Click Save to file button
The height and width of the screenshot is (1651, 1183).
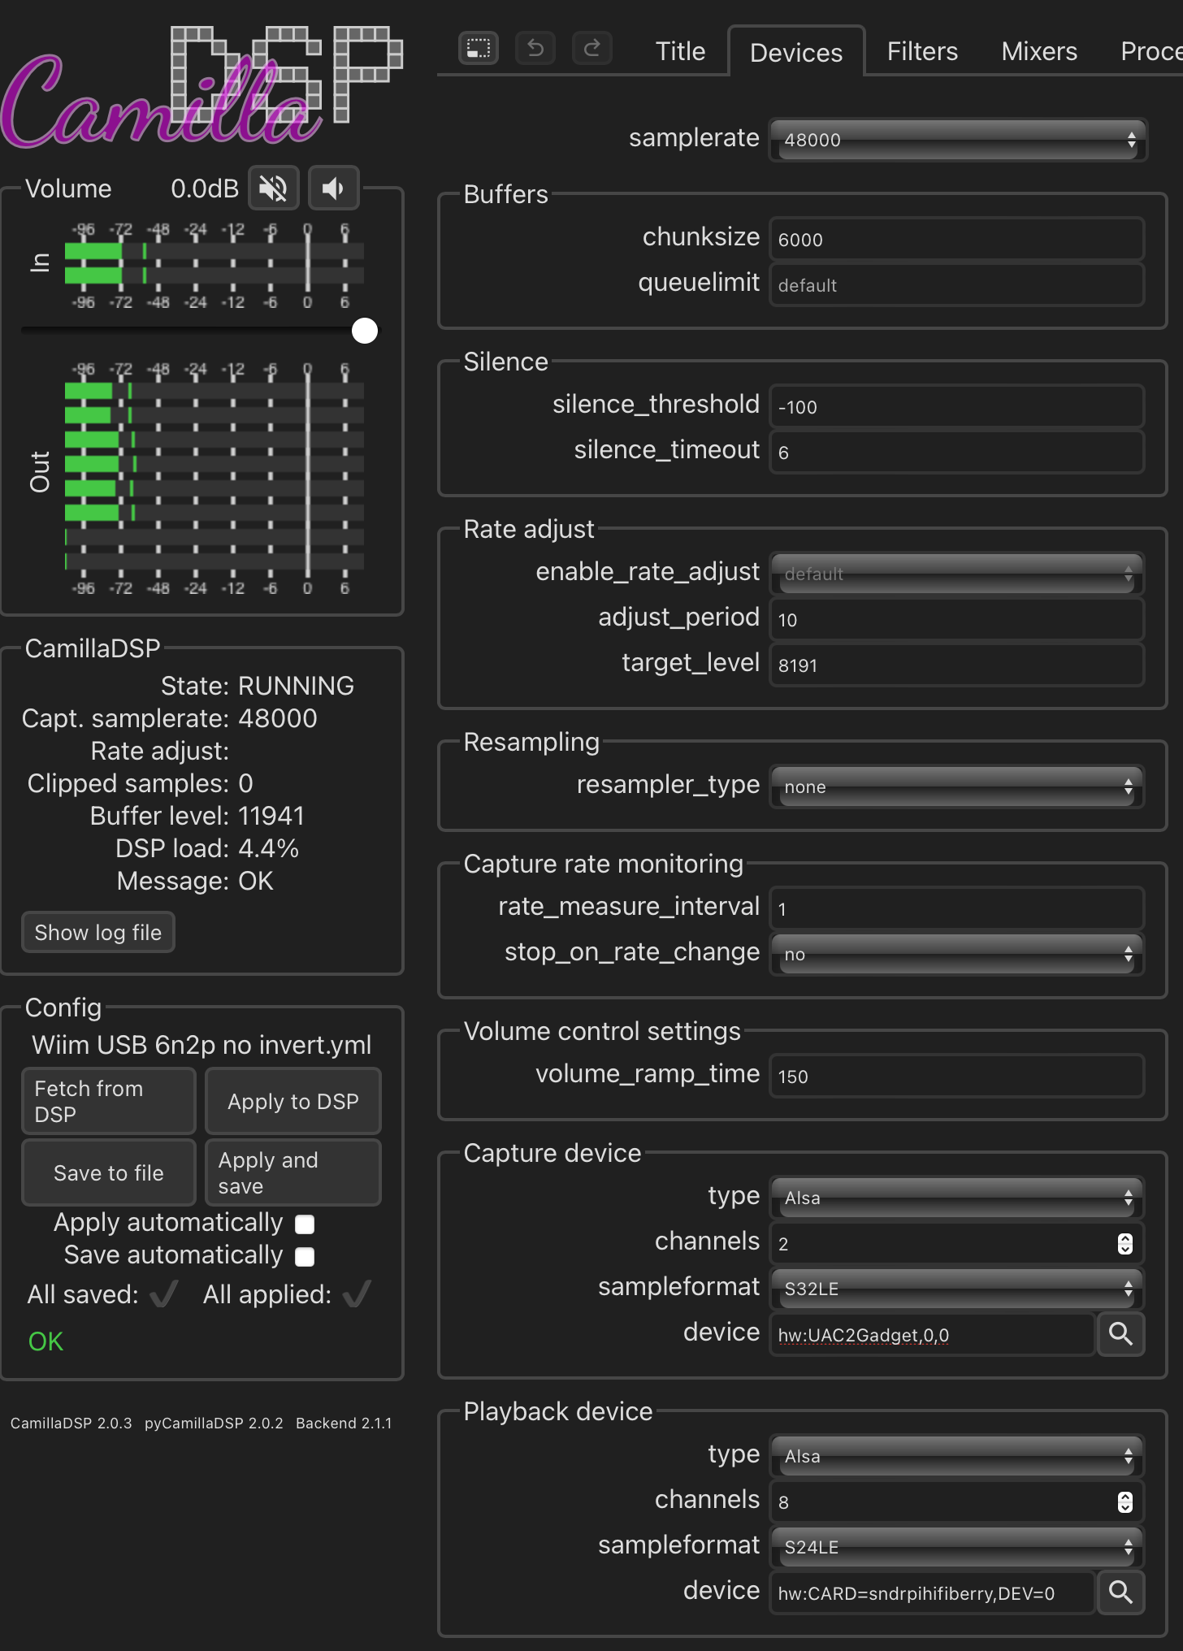click(109, 1173)
